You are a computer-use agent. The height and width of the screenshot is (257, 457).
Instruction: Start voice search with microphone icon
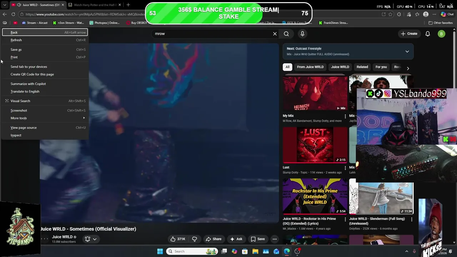click(x=302, y=34)
